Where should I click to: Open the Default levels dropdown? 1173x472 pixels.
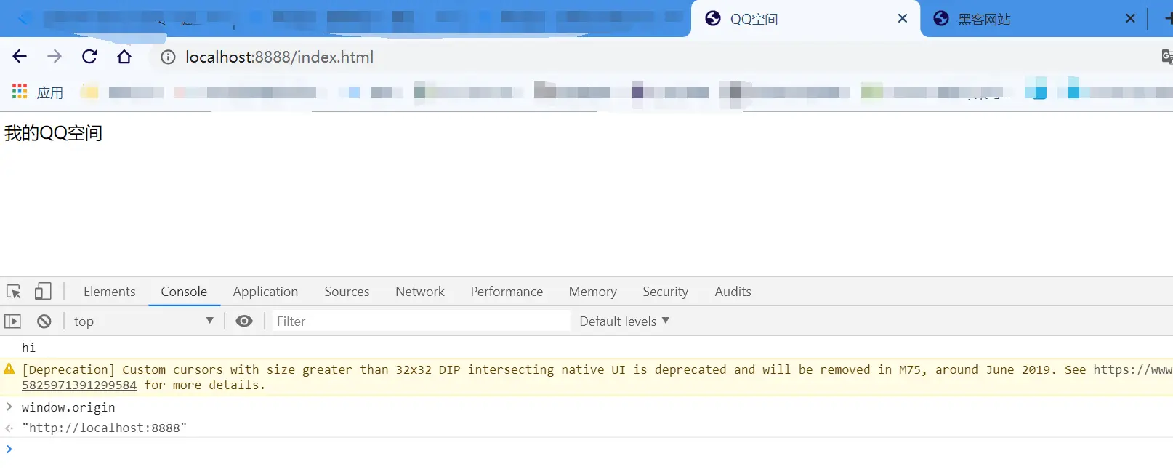pos(624,321)
